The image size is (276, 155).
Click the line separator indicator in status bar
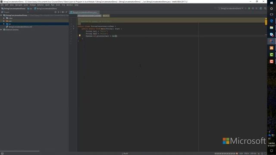pos(247,154)
